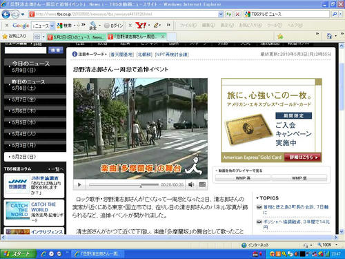Select 5月6日(木) news in sidebar
345x259 pixels.
tap(35, 111)
